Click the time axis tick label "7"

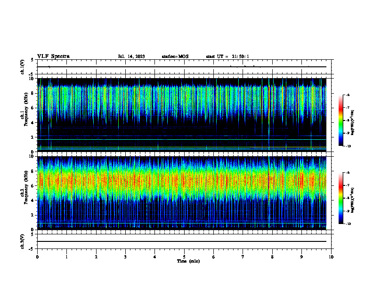pyautogui.click(x=243, y=257)
